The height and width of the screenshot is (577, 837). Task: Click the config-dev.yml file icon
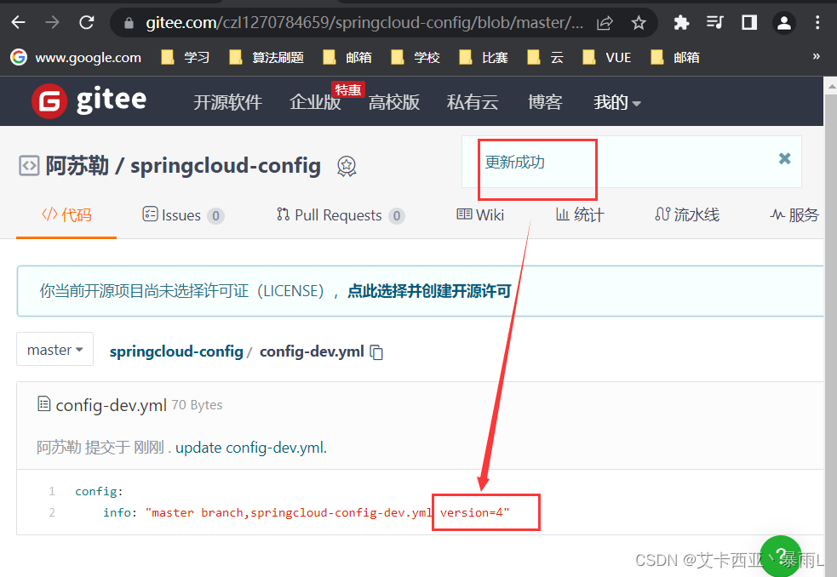point(43,404)
